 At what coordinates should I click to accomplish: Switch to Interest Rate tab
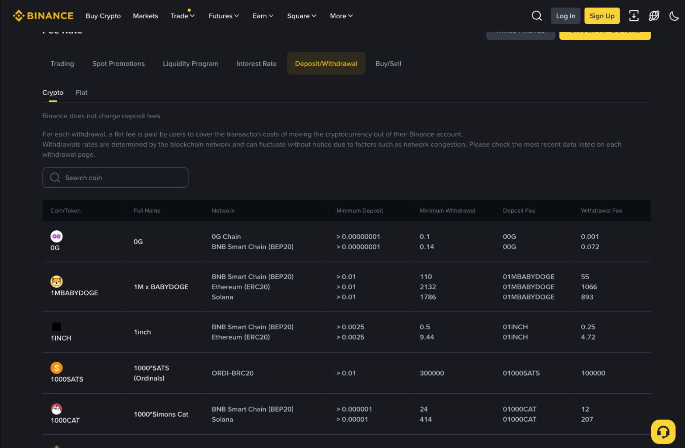[256, 64]
